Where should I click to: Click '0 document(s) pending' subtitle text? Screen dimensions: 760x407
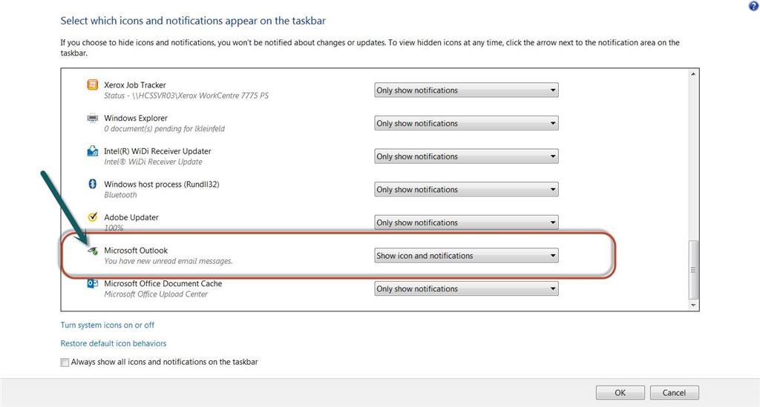[x=164, y=129]
